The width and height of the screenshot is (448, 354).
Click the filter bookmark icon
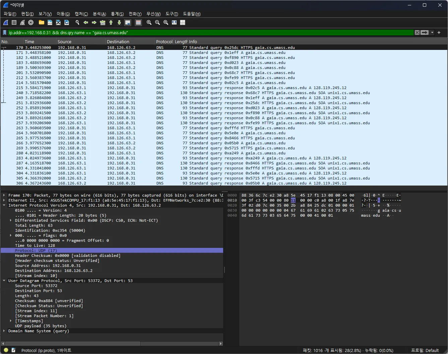[5, 32]
